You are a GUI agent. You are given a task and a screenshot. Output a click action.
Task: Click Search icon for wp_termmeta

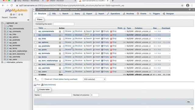85,53
